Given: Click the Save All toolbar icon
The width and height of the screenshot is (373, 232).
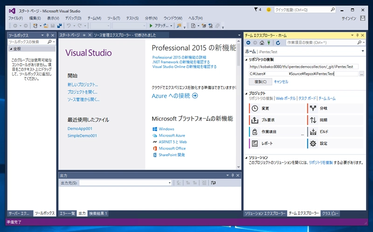Looking at the screenshot, I should pos(60,26).
